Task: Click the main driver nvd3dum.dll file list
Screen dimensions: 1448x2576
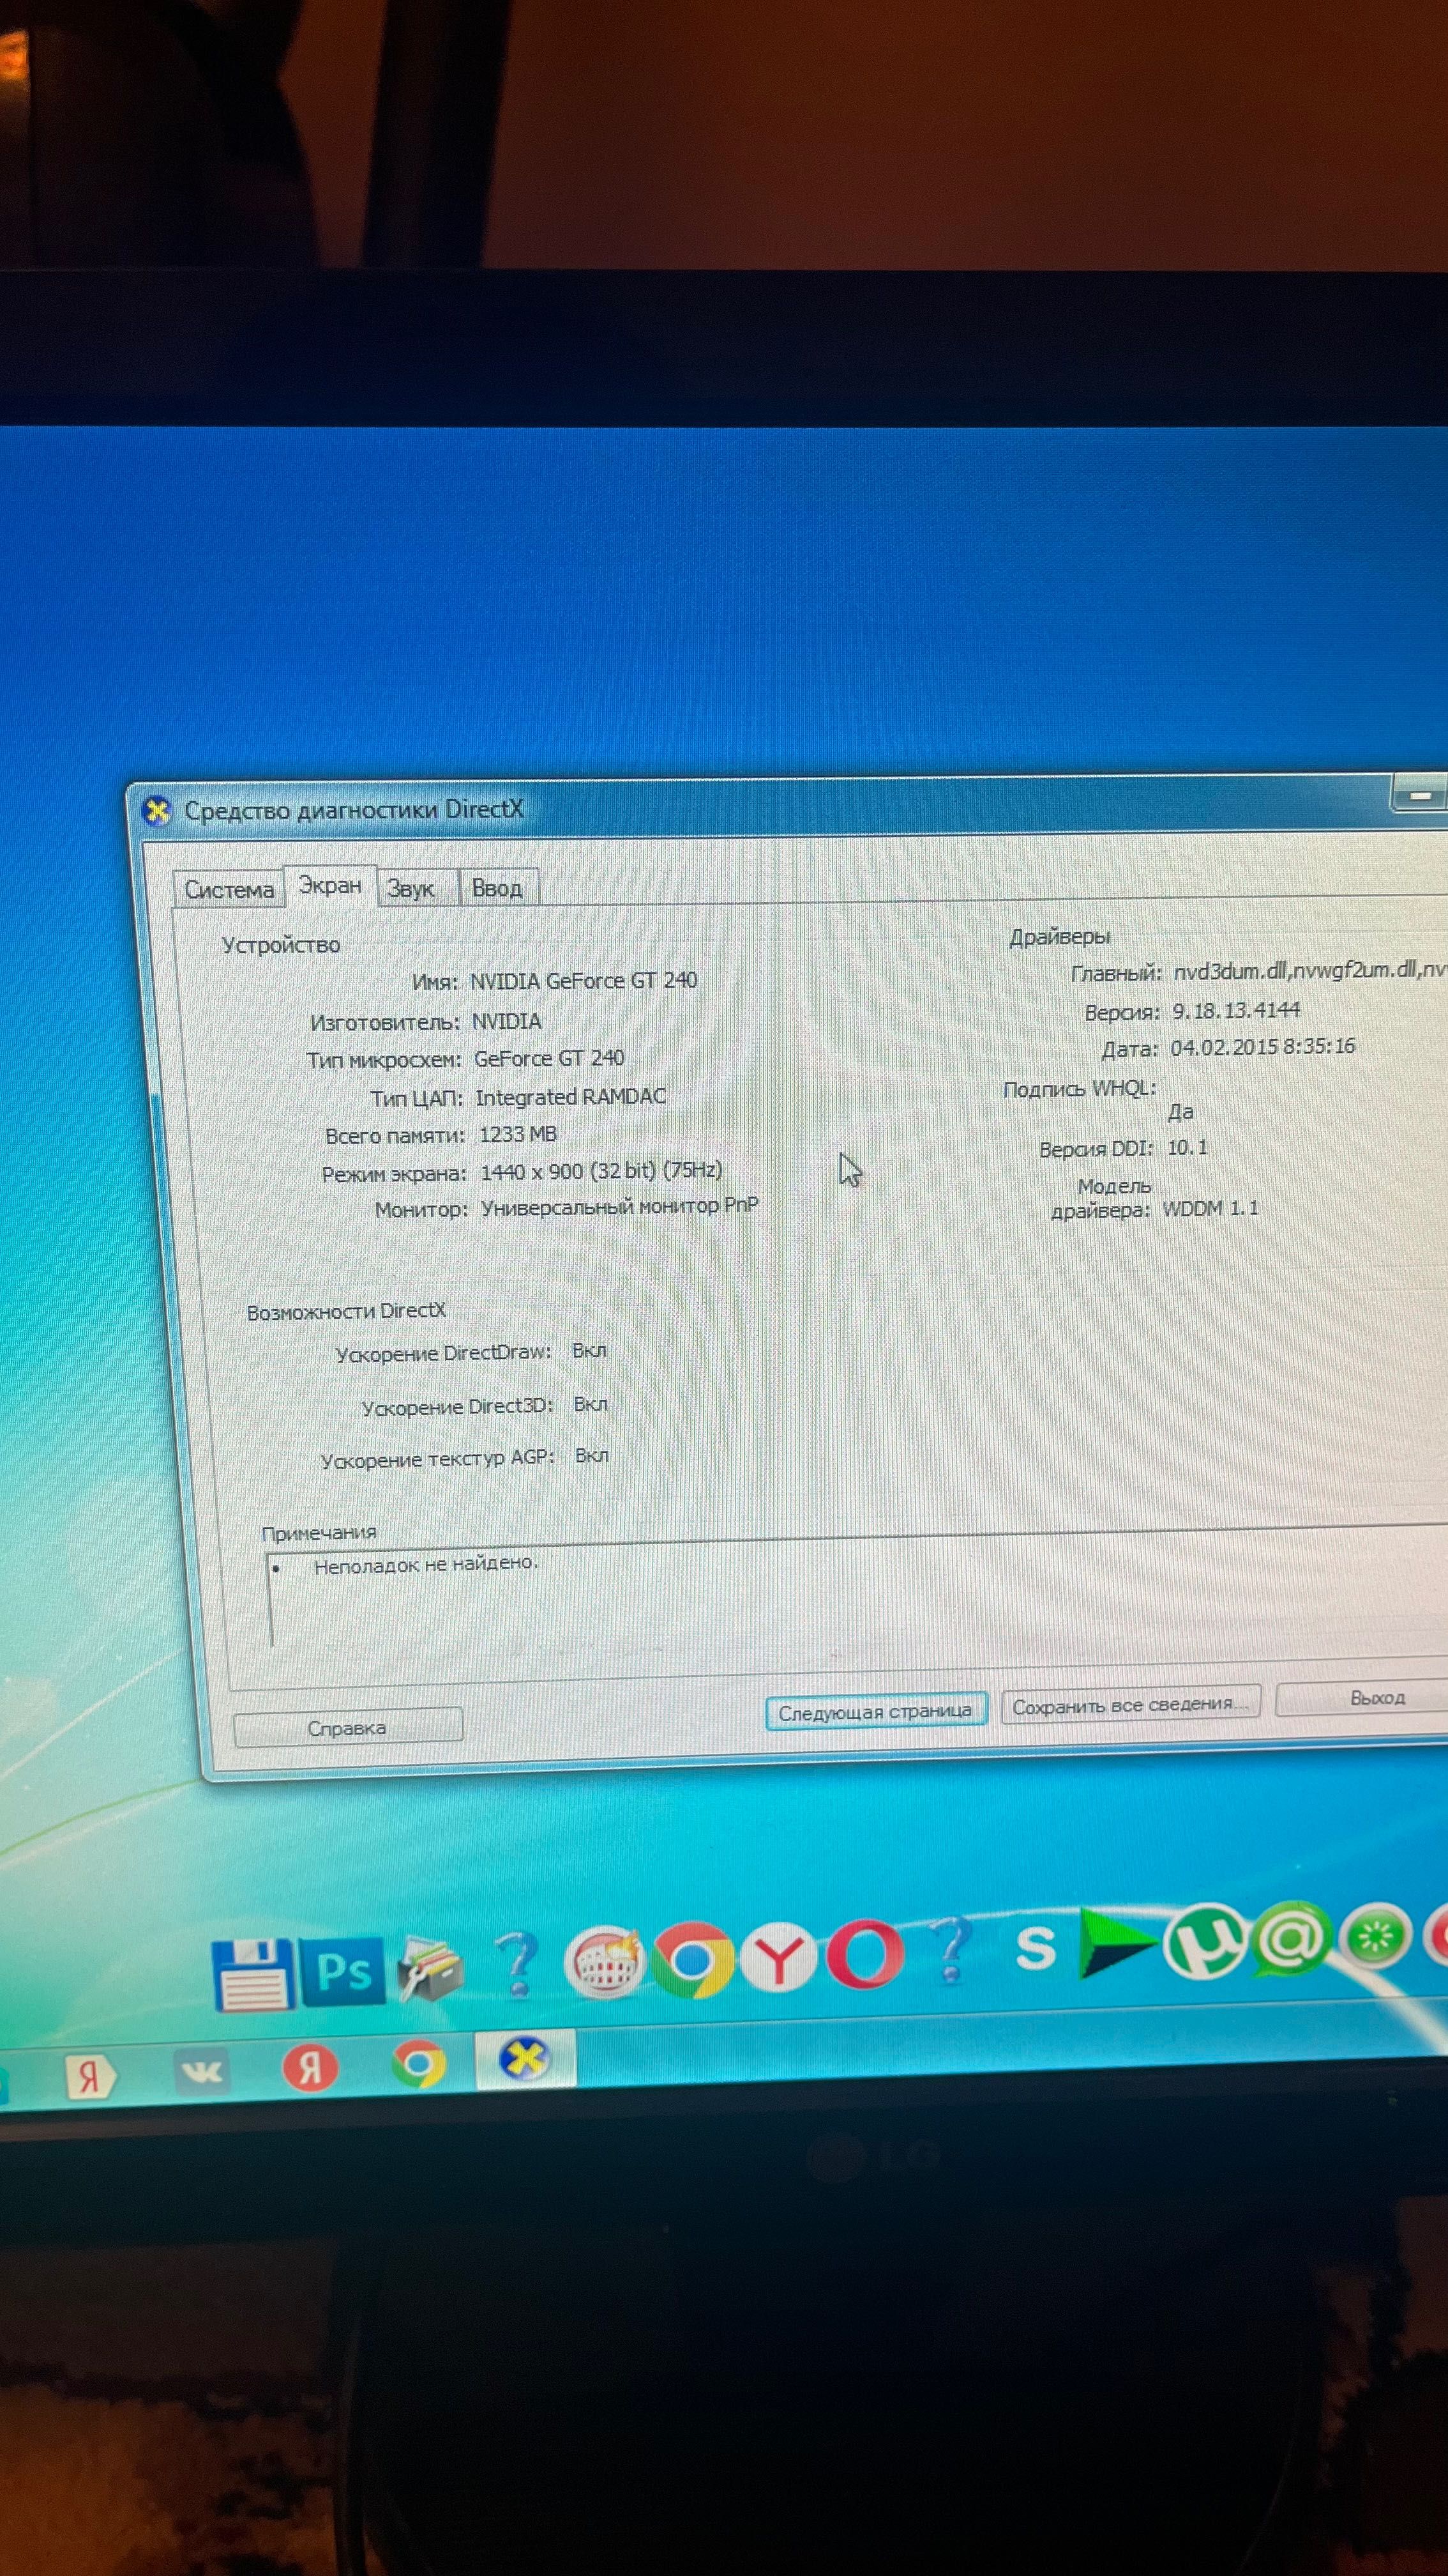Action: pos(1310,970)
